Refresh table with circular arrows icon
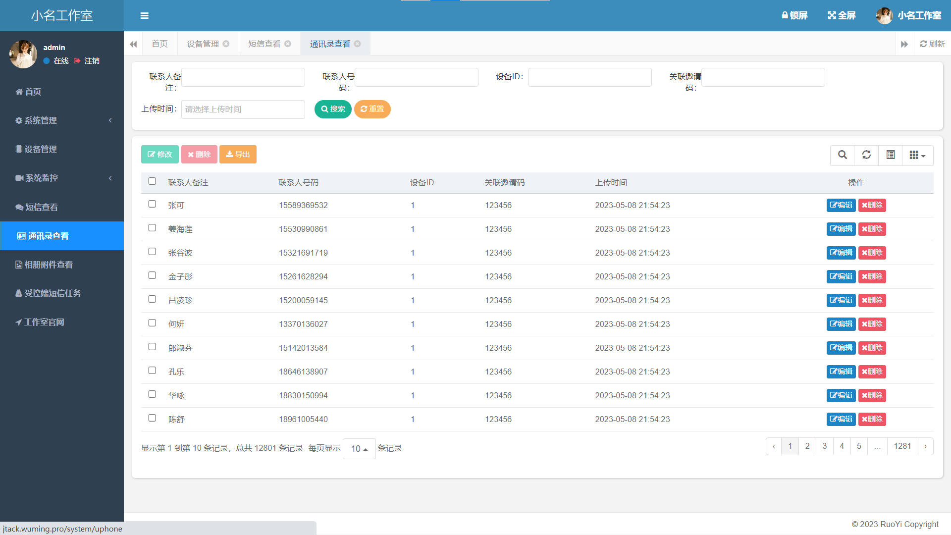The width and height of the screenshot is (951, 535). coord(866,155)
